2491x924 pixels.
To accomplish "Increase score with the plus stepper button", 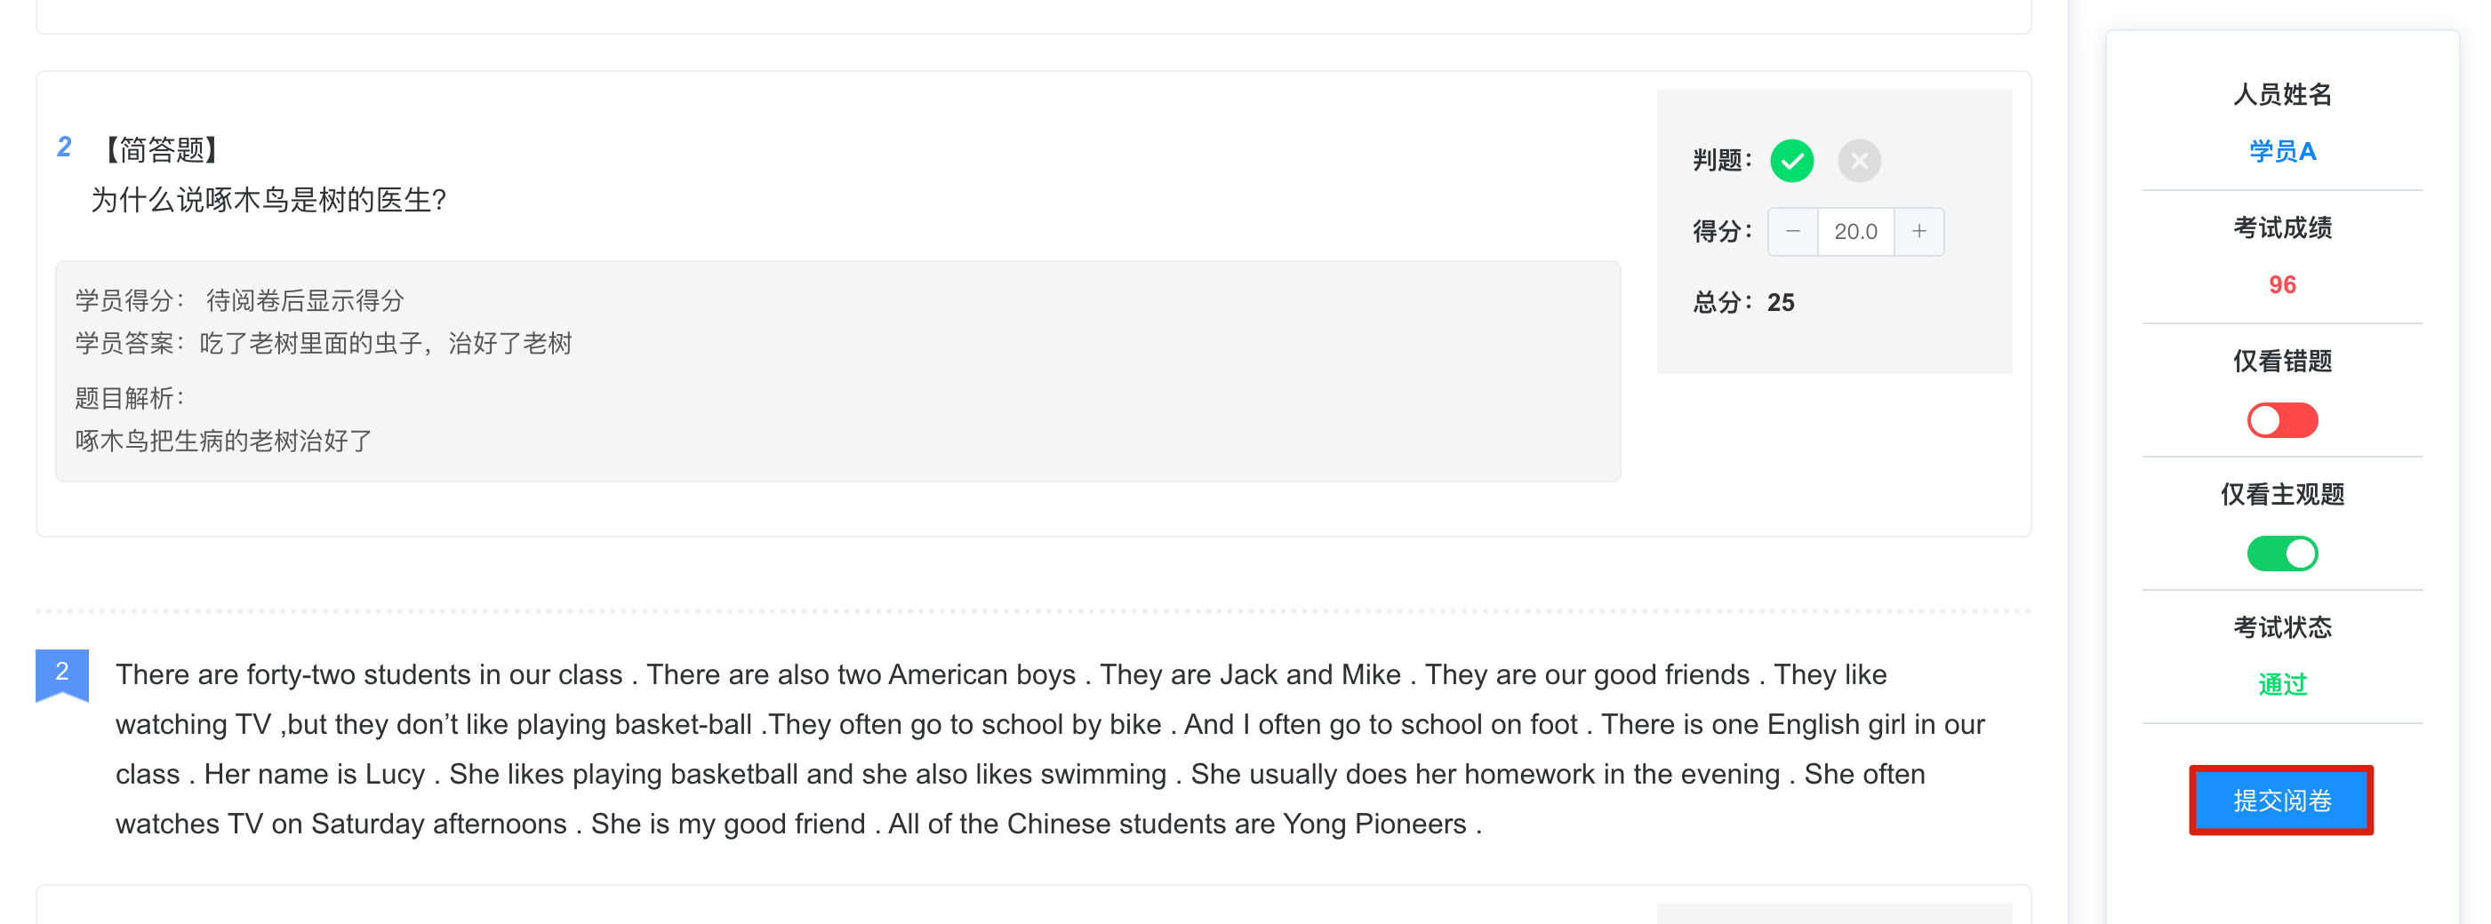I will (x=1918, y=232).
